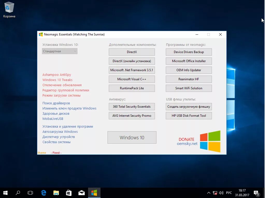Image resolution: width=265 pixels, height=198 pixels.
Task: Launch Microsoft Edge from taskbar
Action: tap(44, 193)
